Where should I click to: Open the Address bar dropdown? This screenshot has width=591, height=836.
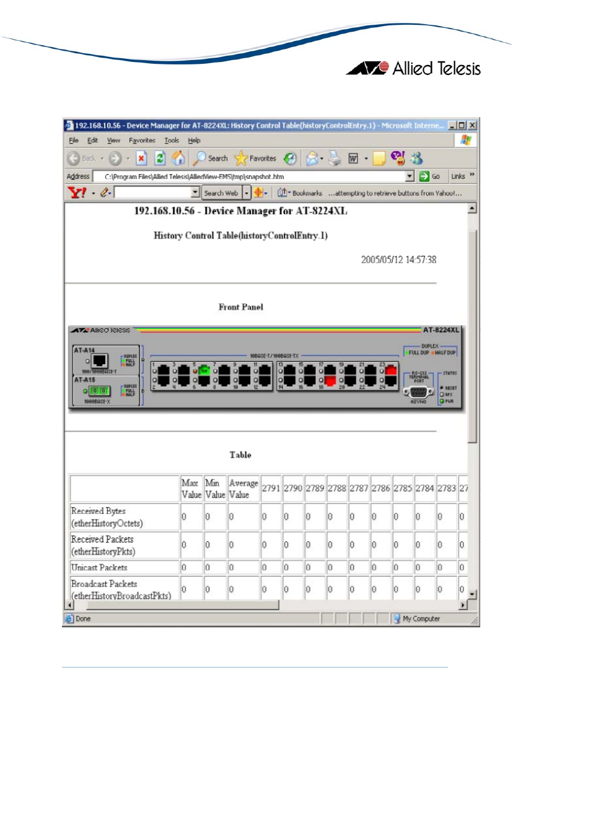(409, 176)
